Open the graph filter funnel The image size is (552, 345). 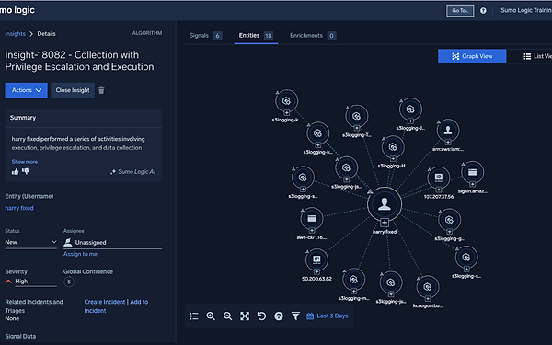point(295,316)
